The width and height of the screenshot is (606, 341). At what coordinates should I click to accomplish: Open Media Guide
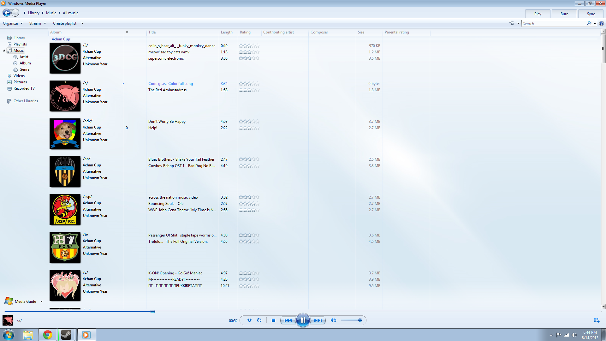point(25,302)
